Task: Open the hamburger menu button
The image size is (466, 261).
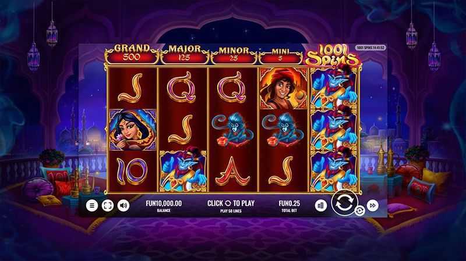Action: pos(92,205)
